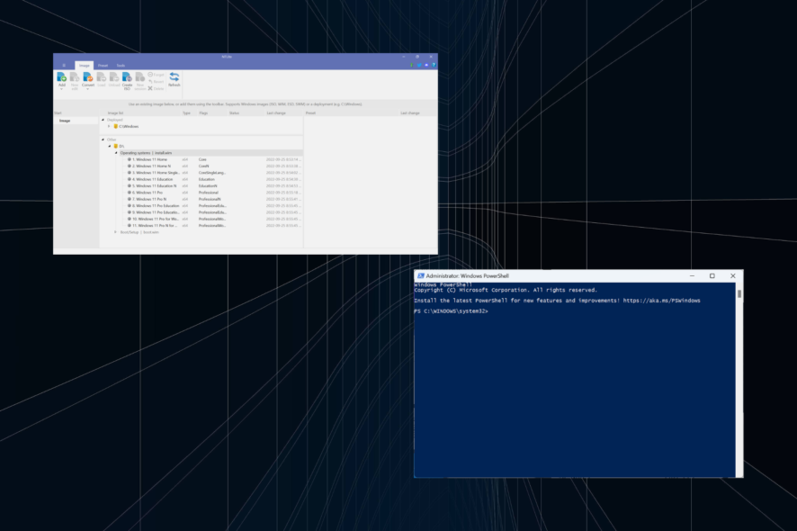Expand the Boot/Setup boot.wim node
Screen dimensions: 797x531
[116, 232]
